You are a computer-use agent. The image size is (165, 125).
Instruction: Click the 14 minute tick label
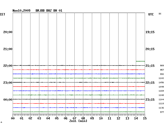coord(136,118)
